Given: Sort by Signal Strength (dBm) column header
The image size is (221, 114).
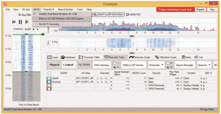Looking at the screenshot, I should pos(122,73).
